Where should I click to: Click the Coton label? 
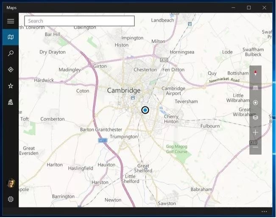(x=83, y=91)
